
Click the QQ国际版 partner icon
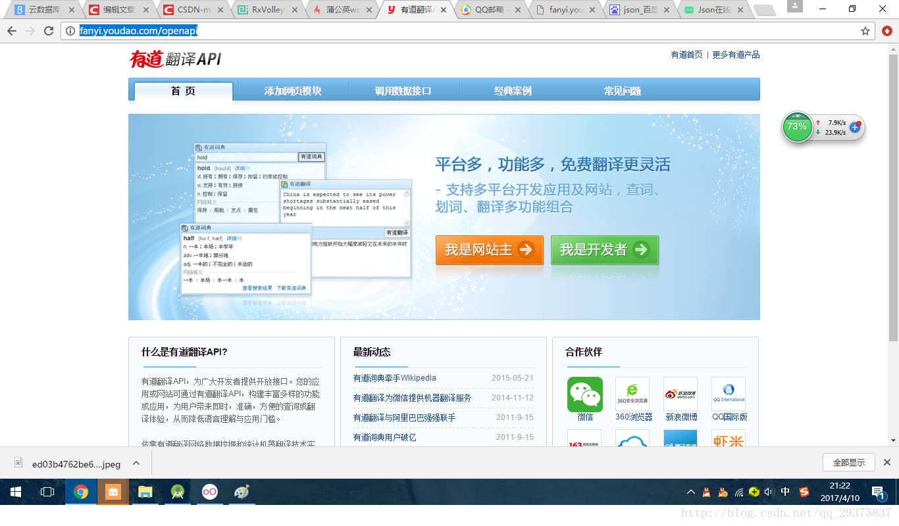click(x=729, y=394)
